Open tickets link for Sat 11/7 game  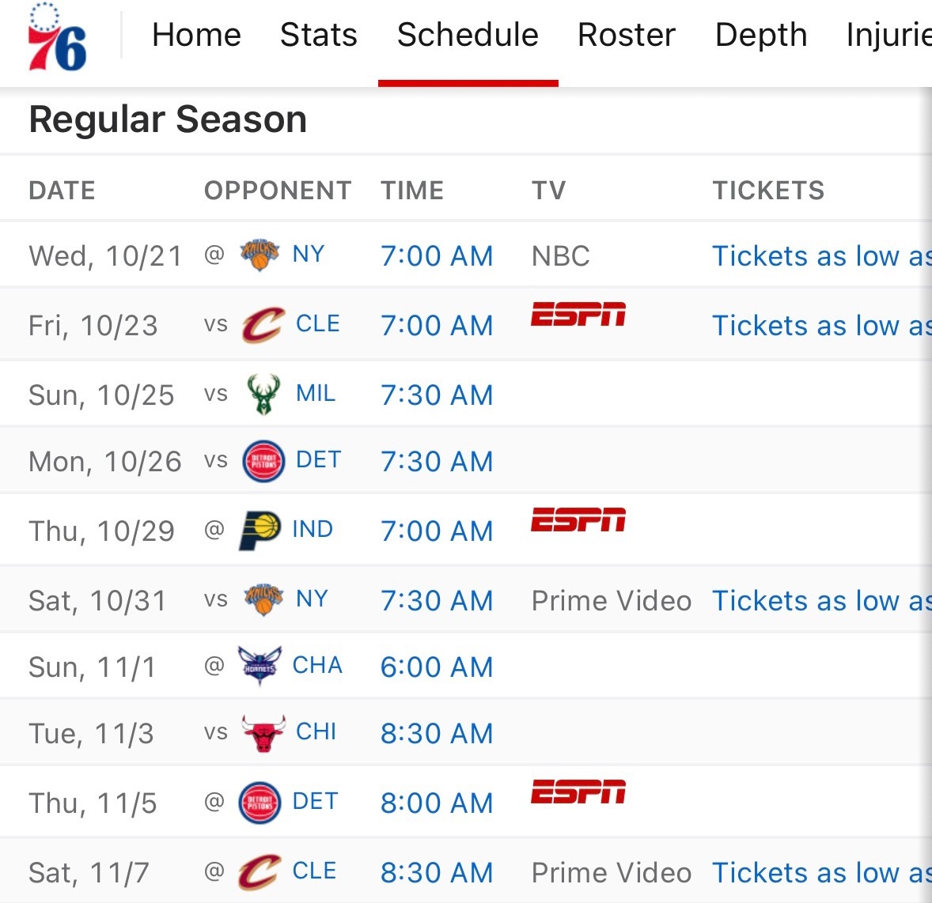pyautogui.click(x=822, y=873)
